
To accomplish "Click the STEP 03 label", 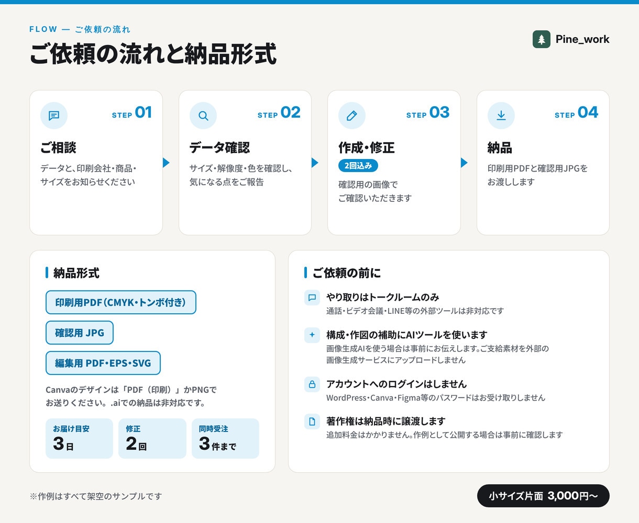I will [428, 112].
